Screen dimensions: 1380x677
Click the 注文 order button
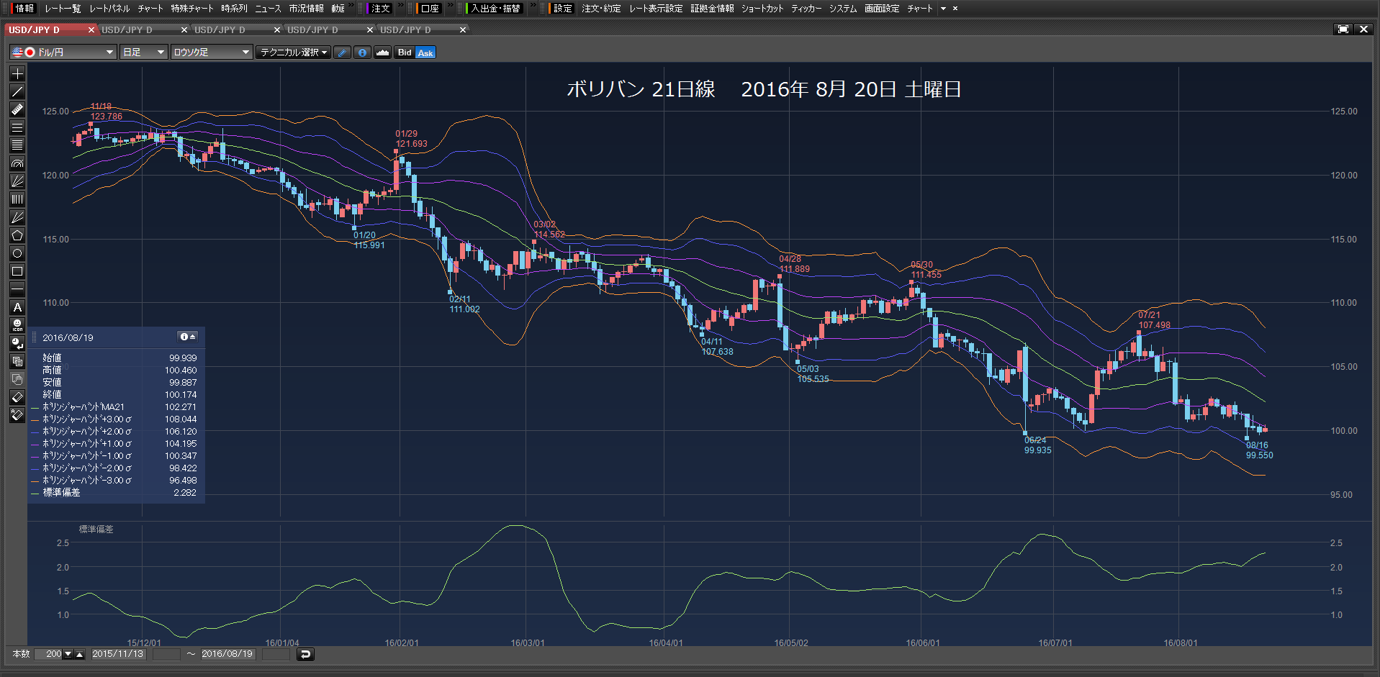[379, 9]
